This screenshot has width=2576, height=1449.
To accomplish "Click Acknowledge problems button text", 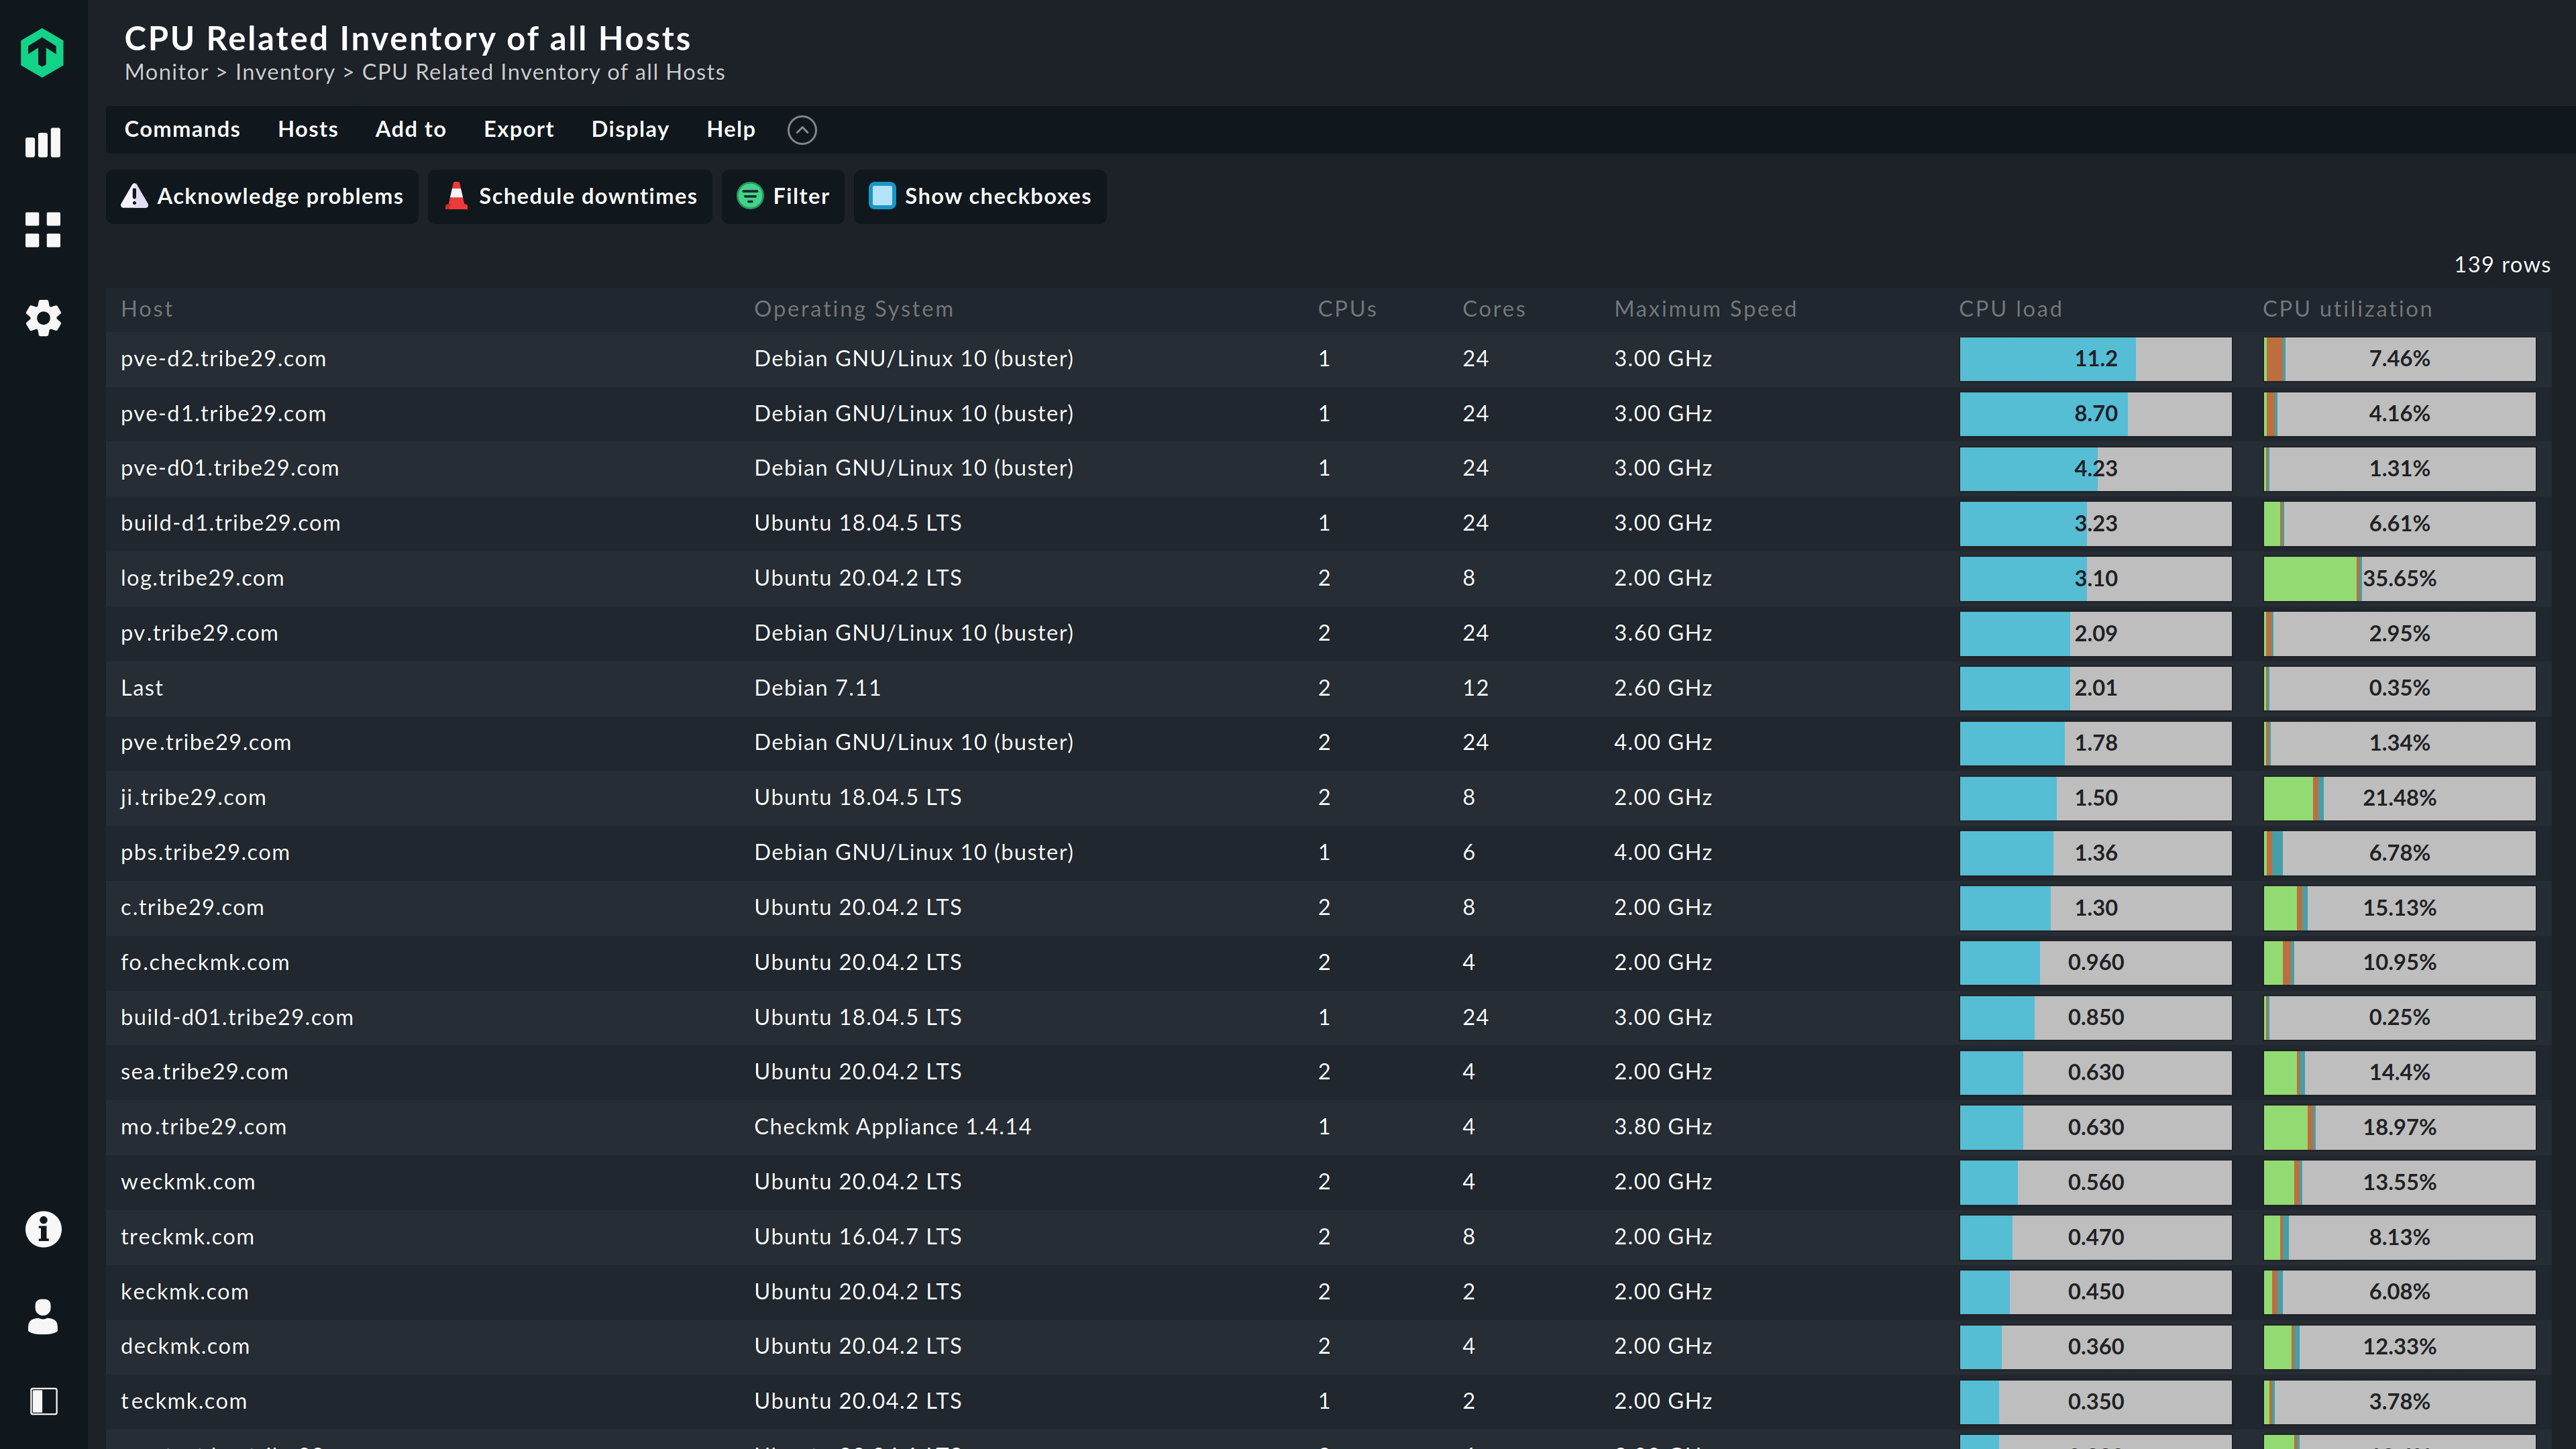I will tap(280, 196).
